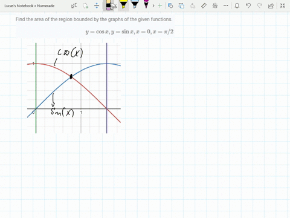Image resolution: width=290 pixels, height=218 pixels.
Task: Redo the last action
Action: 260,5
